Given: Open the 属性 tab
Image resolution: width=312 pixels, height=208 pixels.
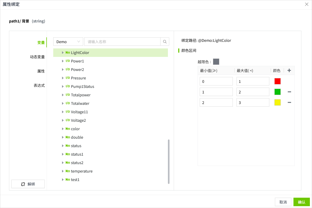Looking at the screenshot, I should tap(41, 71).
